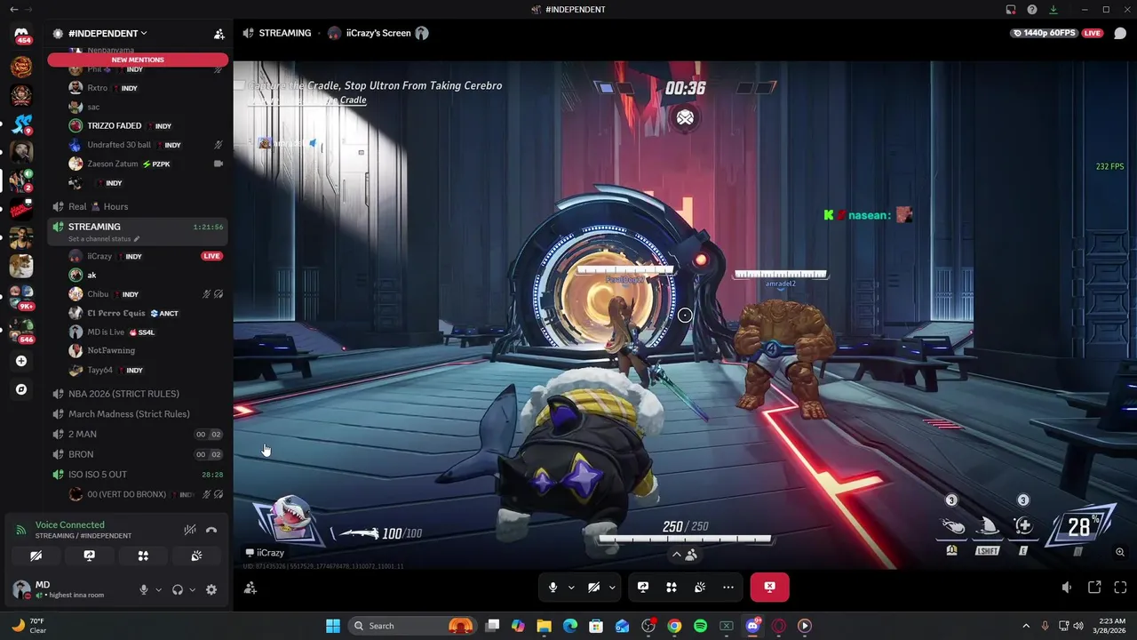This screenshot has height=640, width=1137.
Task: Open User Settings gear
Action: coord(211,589)
